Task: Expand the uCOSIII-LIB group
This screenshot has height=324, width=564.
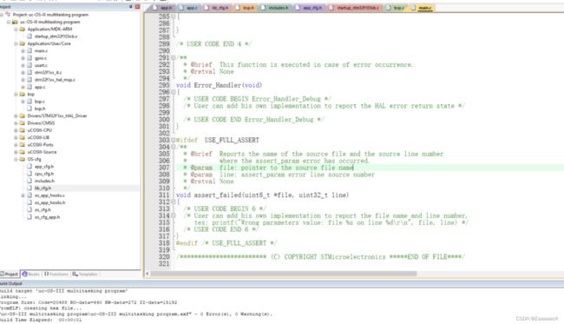Action: 16,137
